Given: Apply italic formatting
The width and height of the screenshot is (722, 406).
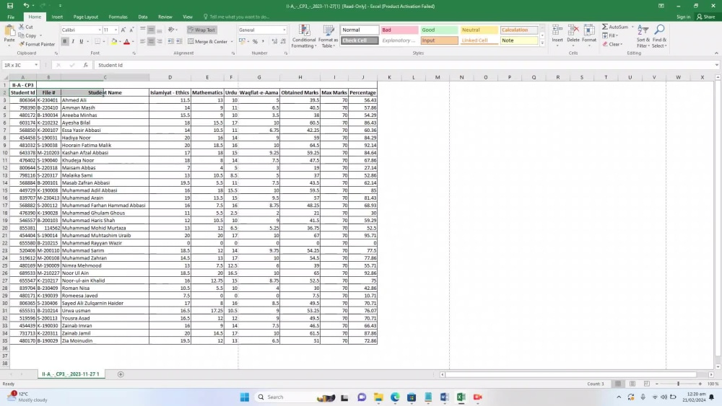Looking at the screenshot, I should pos(73,41).
